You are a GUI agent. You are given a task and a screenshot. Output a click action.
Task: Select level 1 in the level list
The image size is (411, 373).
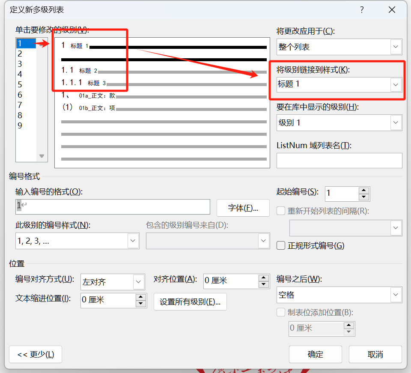pos(26,43)
